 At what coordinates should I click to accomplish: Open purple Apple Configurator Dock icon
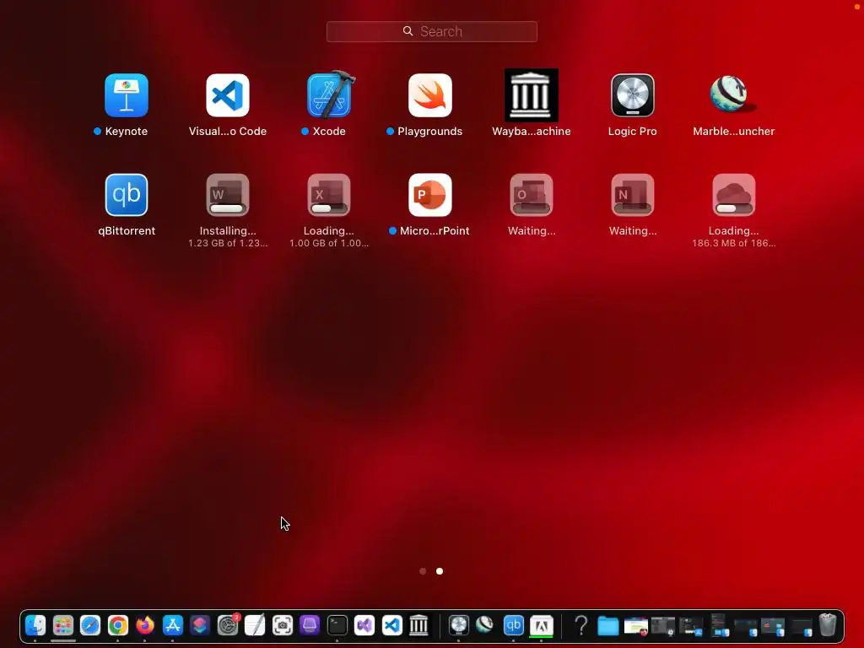[x=310, y=625]
